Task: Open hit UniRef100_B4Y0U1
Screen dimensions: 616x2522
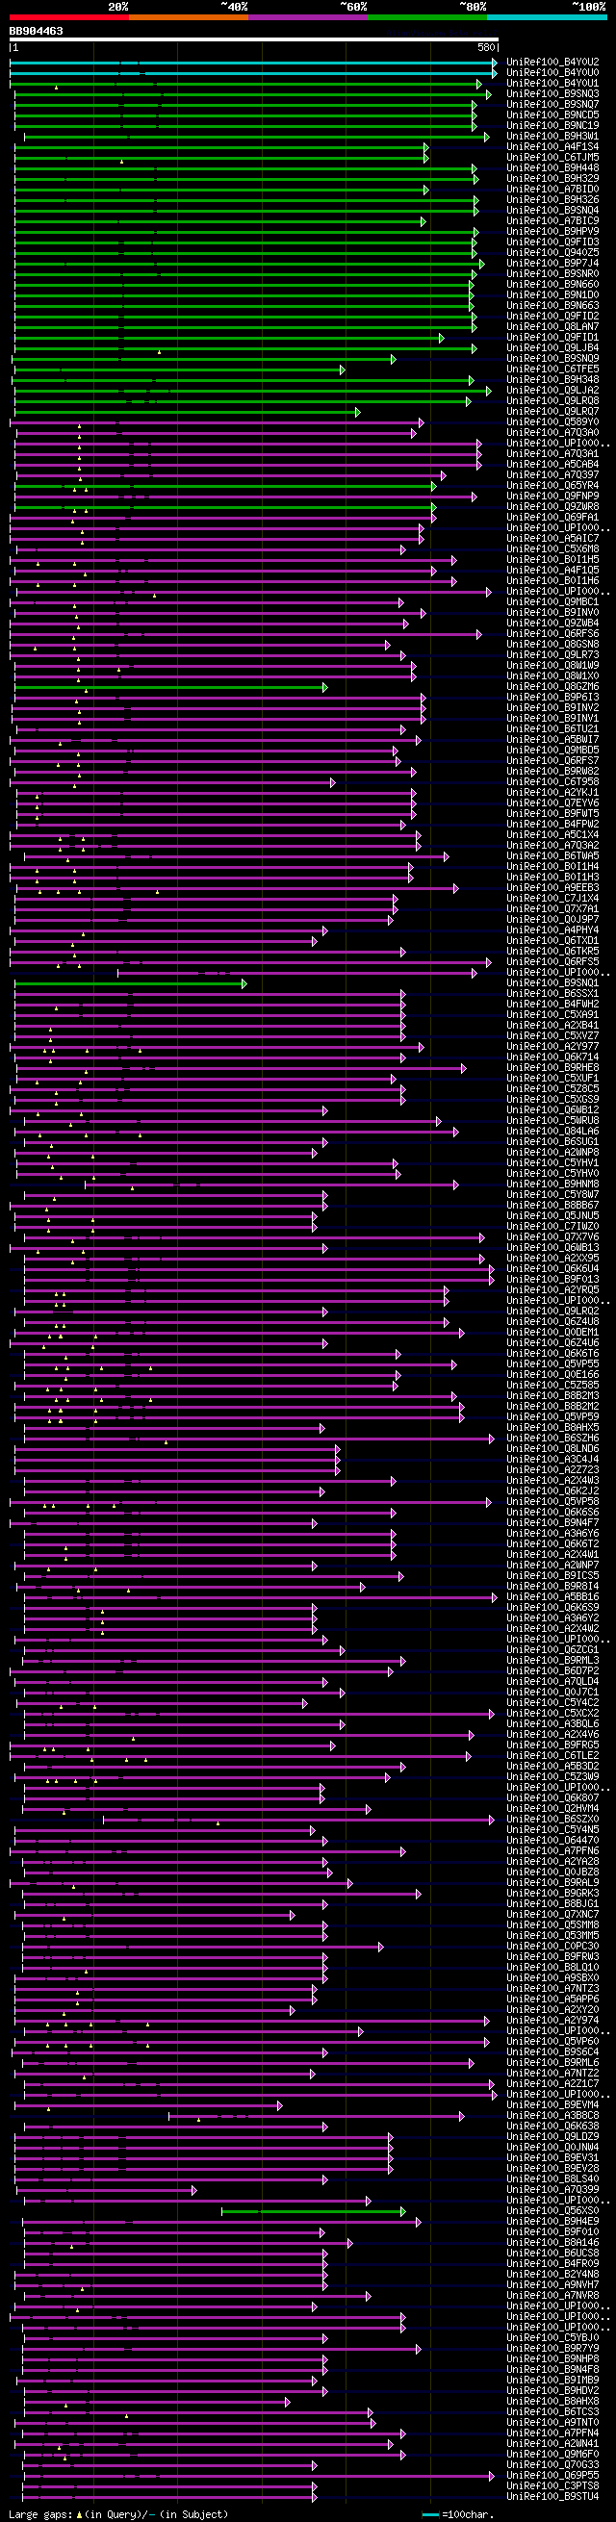Action: click(552, 85)
